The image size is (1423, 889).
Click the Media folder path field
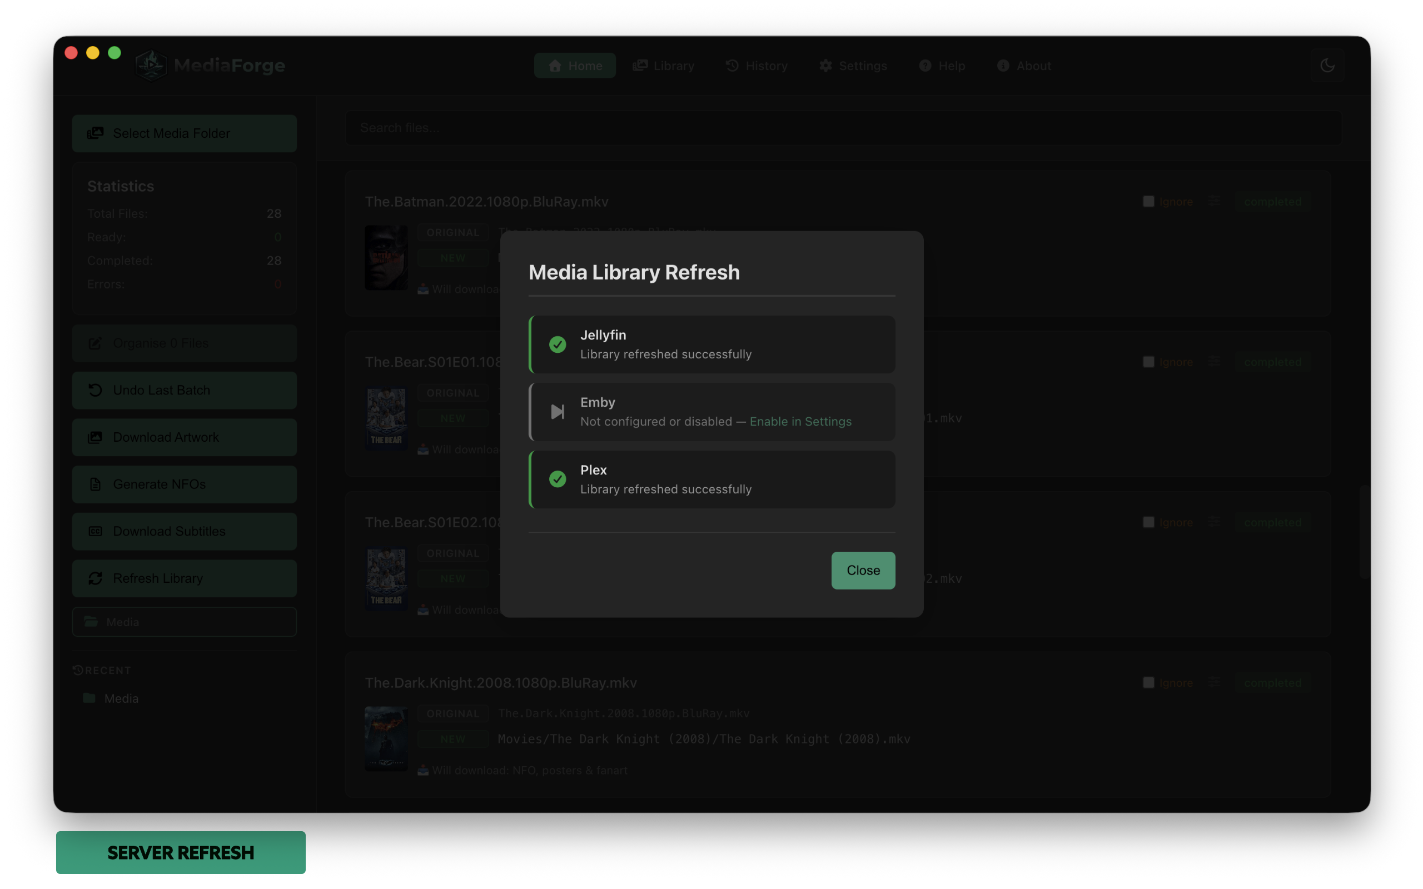184,622
